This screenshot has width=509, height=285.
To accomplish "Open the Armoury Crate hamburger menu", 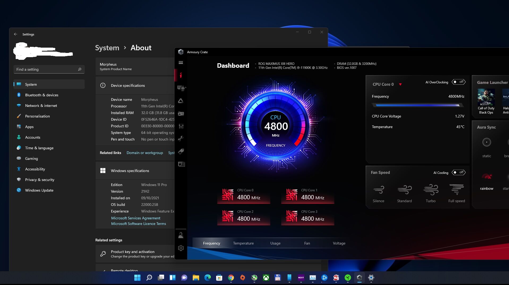I will 181,63.
